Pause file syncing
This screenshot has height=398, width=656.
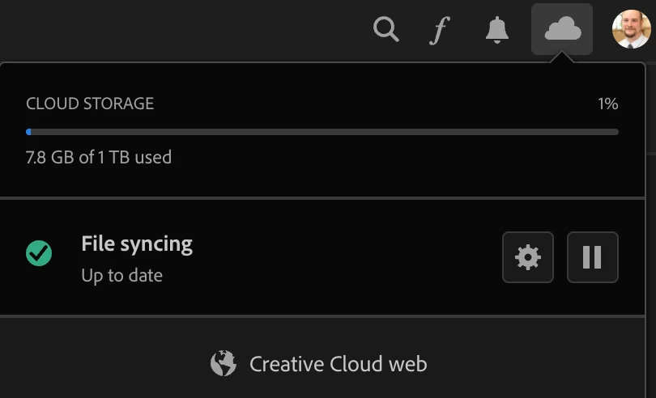pyautogui.click(x=592, y=257)
